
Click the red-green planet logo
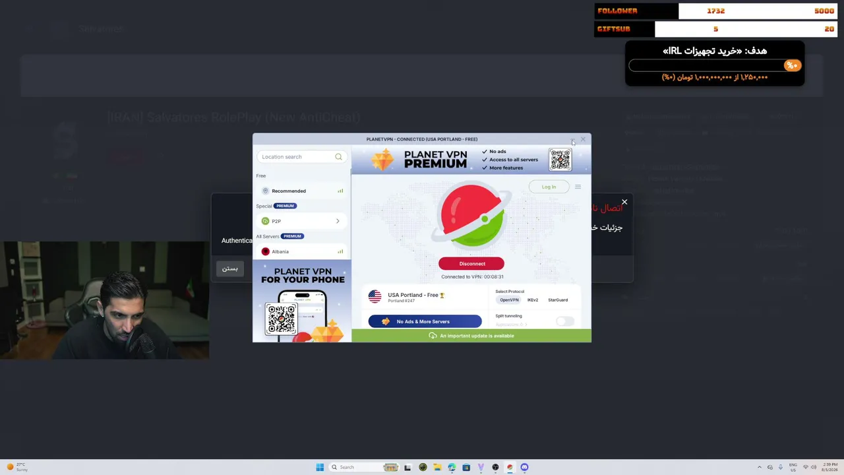tap(471, 216)
